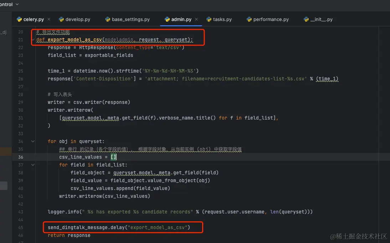Click the Python icon on celery.py tab
The image size is (390, 243).
tap(19, 19)
